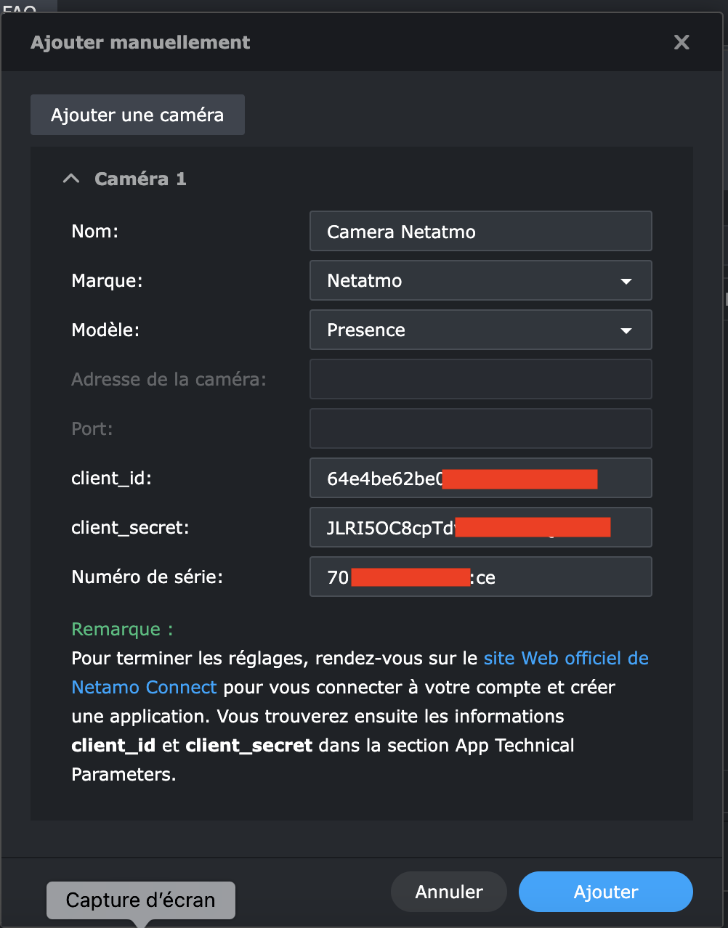Expand the Modèle dropdown arrow
The height and width of the screenshot is (928, 728).
(626, 330)
